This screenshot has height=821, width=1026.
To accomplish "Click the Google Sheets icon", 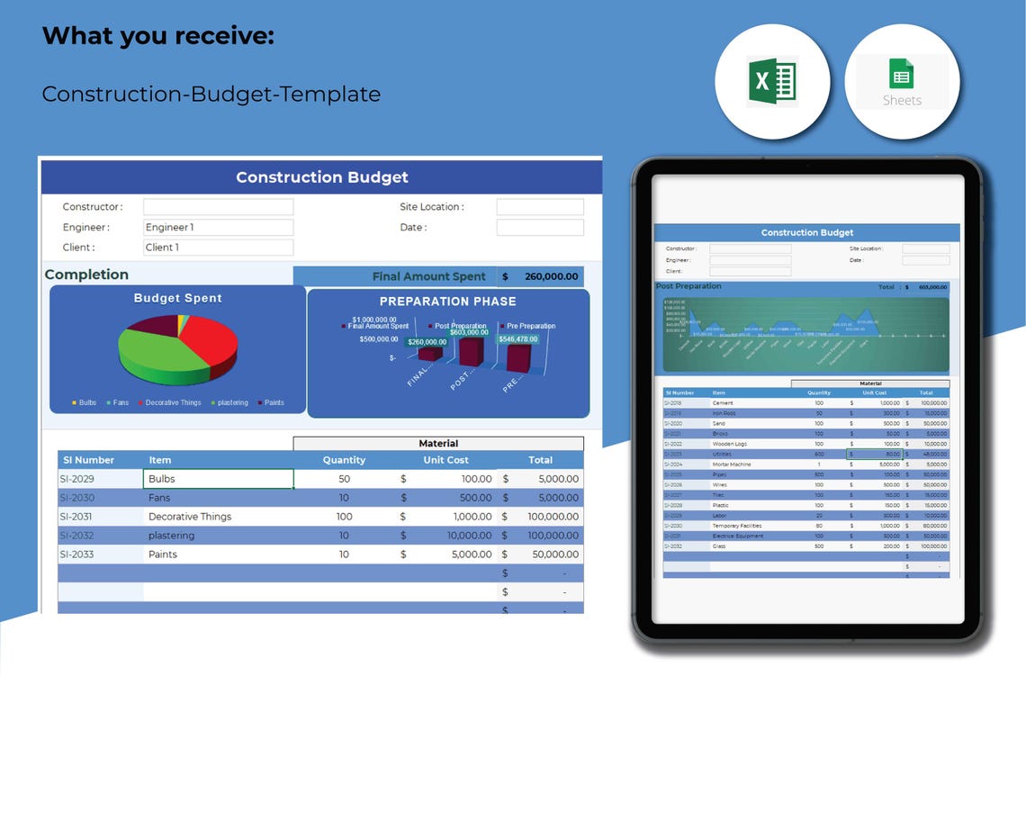I will pyautogui.click(x=902, y=82).
